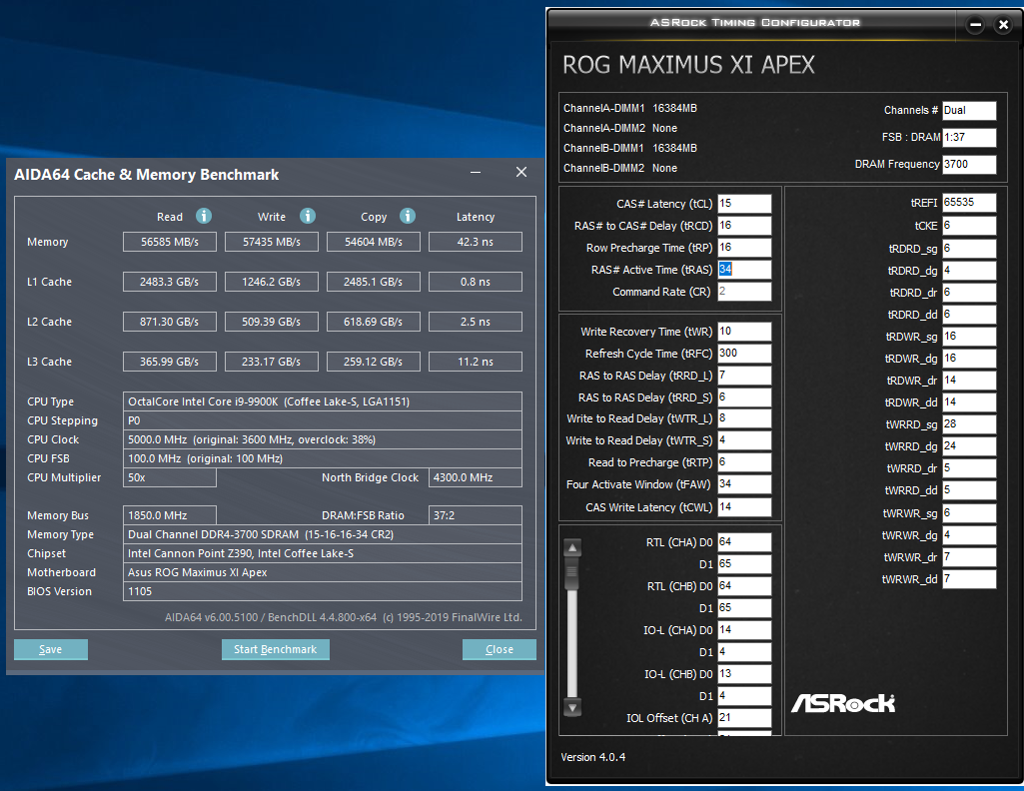1024x791 pixels.
Task: Click the Refresh Cycle Time (tRFC) field
Action: tap(744, 354)
